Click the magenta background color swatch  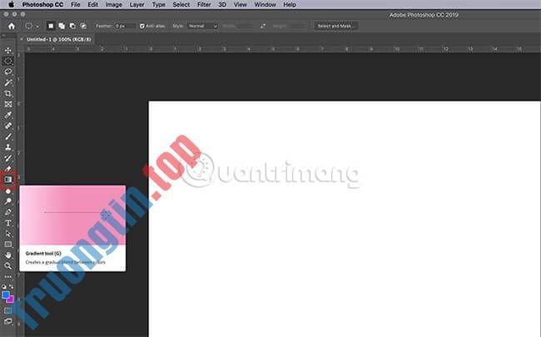(x=11, y=300)
